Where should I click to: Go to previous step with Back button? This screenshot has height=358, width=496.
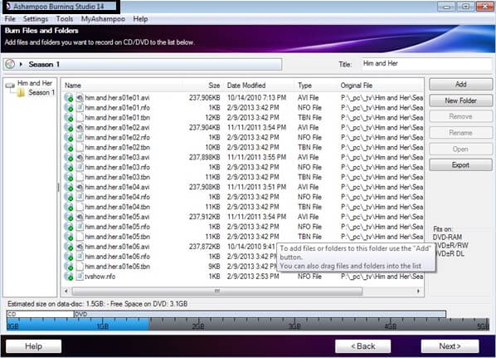tap(362, 346)
